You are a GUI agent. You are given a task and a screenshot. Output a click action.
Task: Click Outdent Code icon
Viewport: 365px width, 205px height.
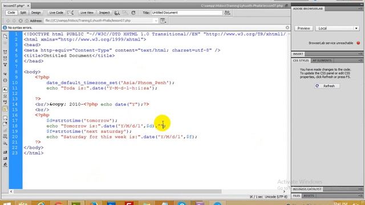(x=5, y=158)
